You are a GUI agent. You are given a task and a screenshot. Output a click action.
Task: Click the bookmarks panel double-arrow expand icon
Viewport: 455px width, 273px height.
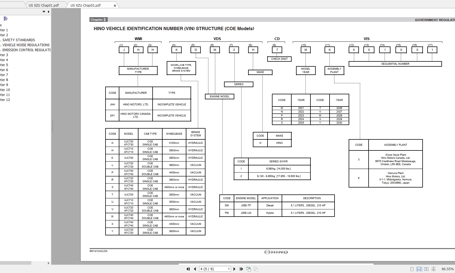44,12
